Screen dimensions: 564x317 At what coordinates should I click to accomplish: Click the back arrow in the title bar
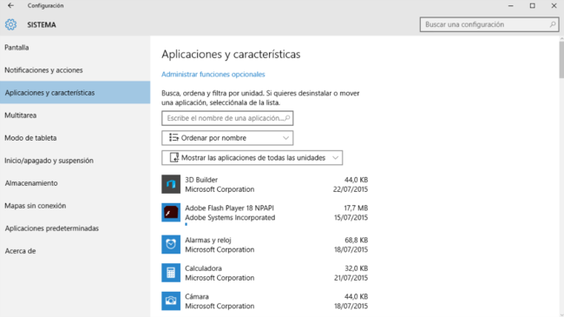[x=10, y=5]
